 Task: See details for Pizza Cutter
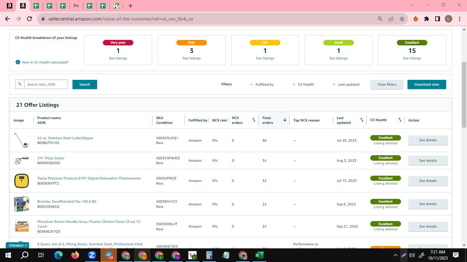coord(428,160)
